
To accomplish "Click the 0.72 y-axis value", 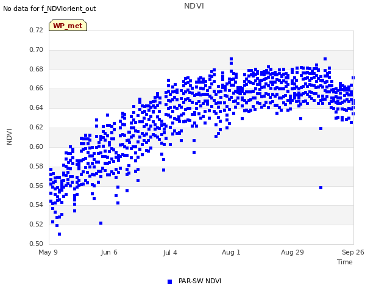I will click(x=36, y=30).
